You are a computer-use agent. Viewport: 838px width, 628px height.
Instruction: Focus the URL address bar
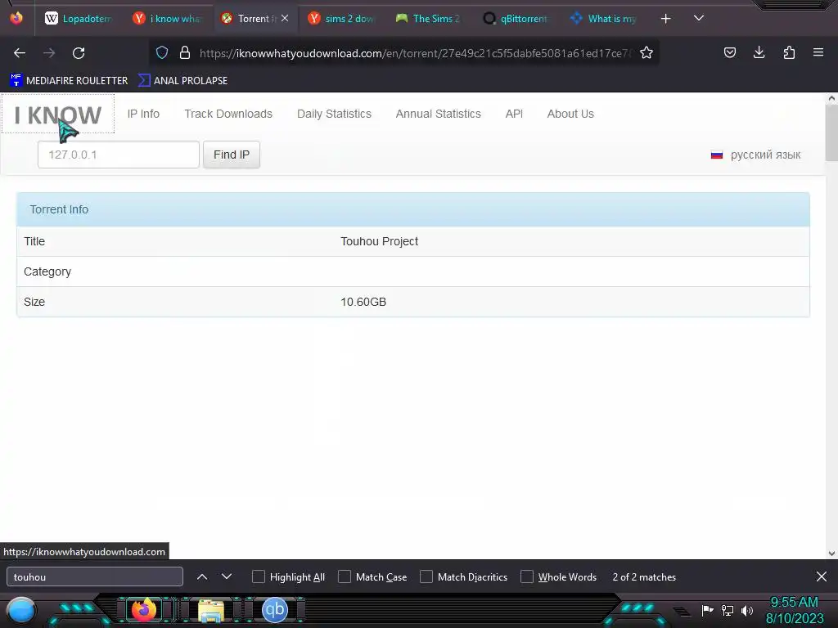click(x=414, y=53)
